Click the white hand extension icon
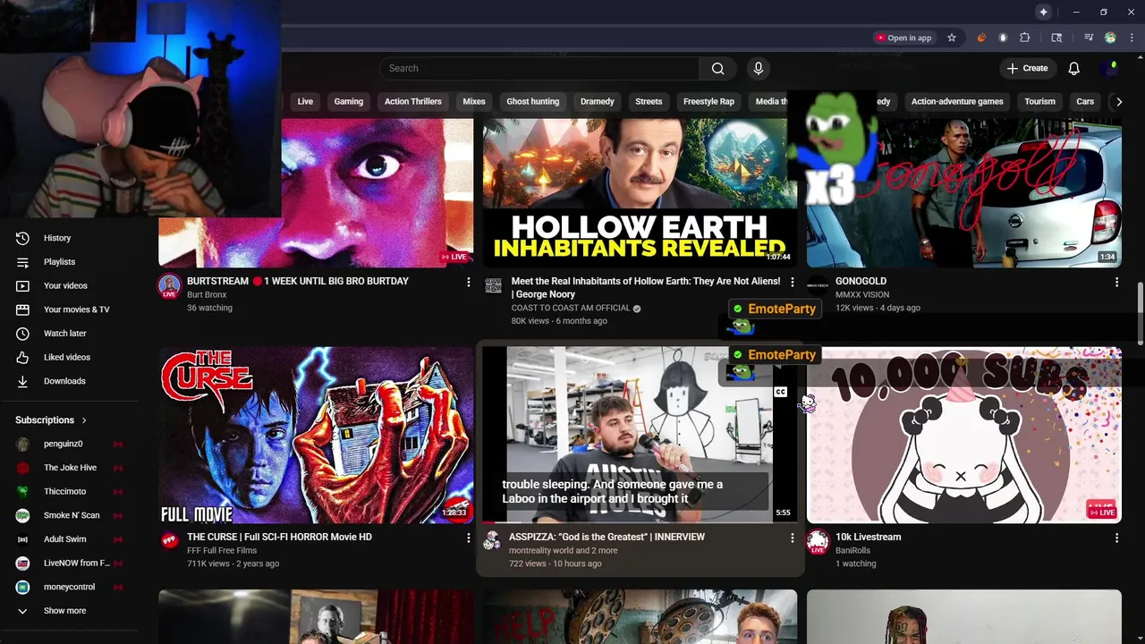 [1003, 38]
